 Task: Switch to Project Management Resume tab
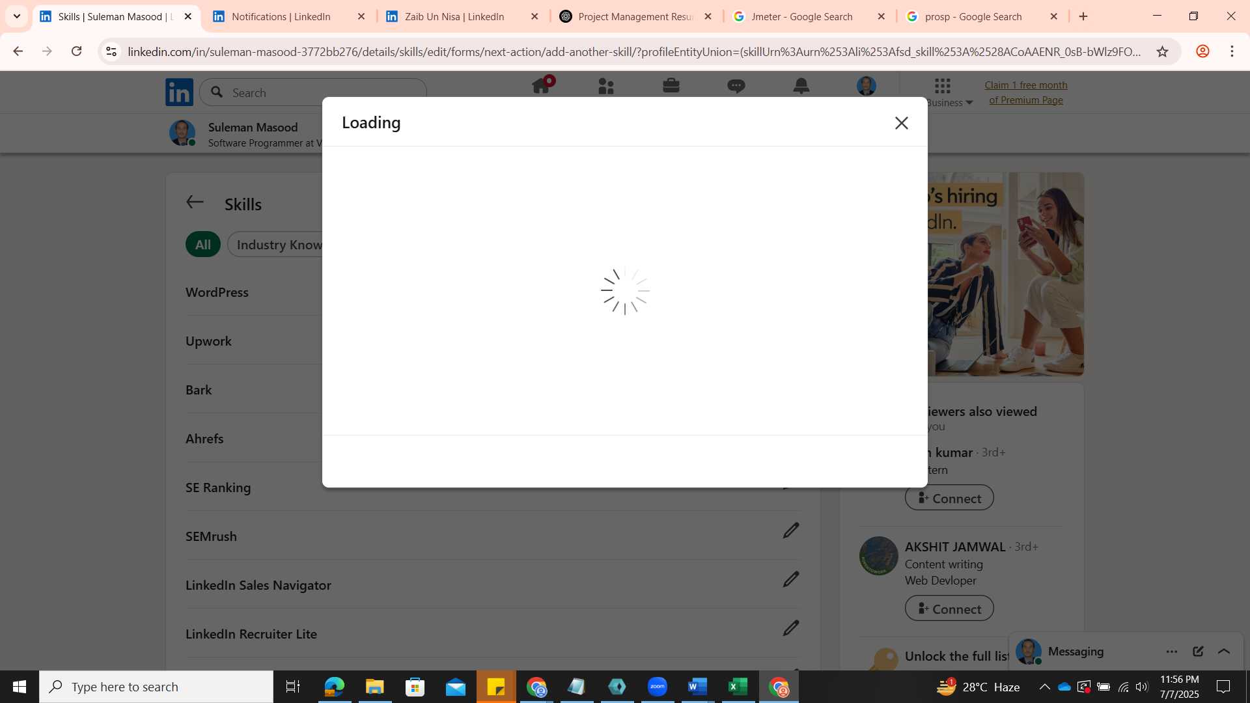click(x=636, y=16)
